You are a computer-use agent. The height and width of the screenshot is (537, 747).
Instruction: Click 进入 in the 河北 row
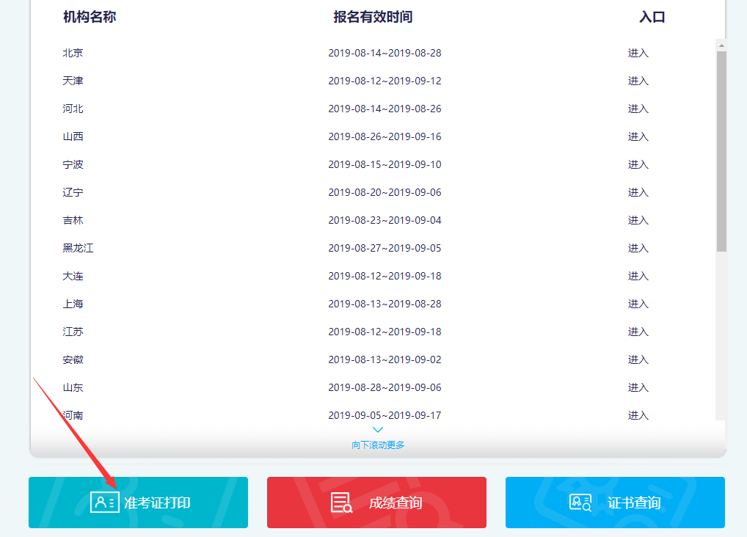click(638, 109)
